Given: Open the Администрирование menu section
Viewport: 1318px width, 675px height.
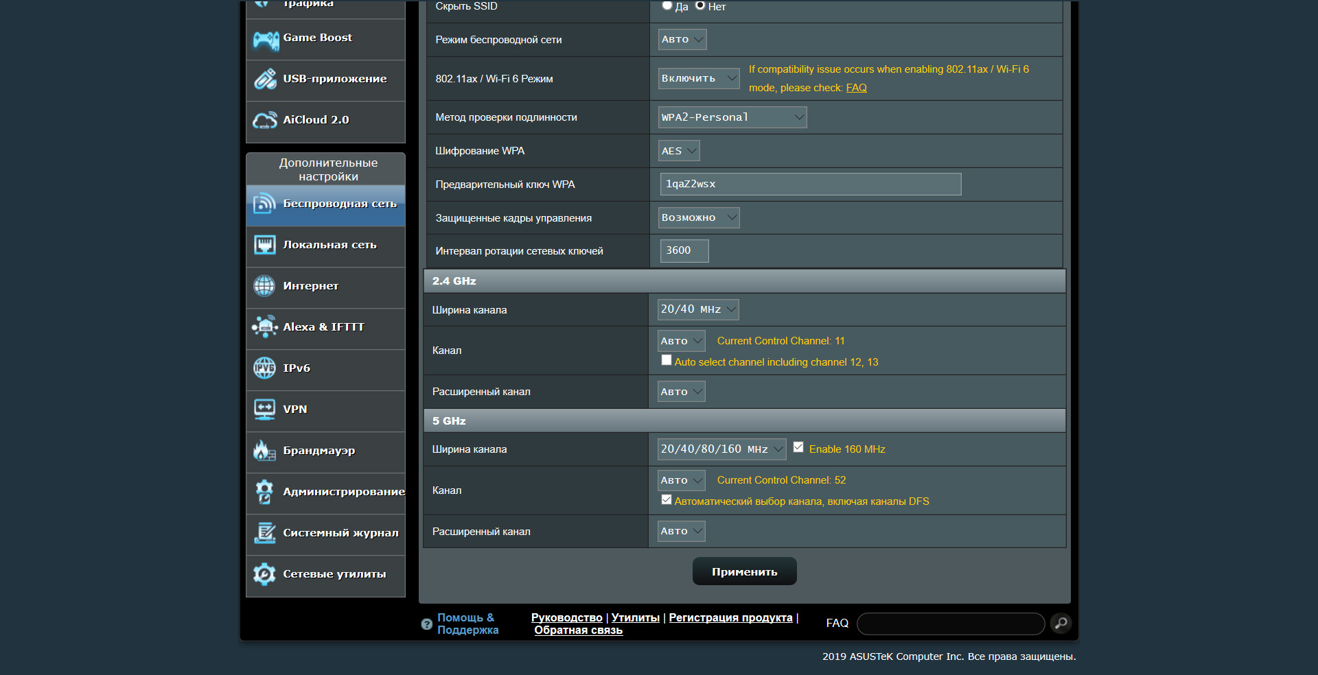Looking at the screenshot, I should pyautogui.click(x=325, y=493).
